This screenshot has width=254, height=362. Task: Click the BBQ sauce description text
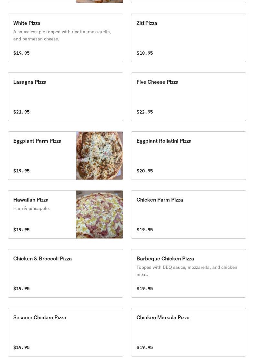[x=187, y=271]
